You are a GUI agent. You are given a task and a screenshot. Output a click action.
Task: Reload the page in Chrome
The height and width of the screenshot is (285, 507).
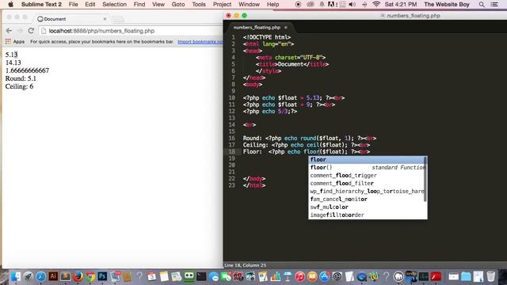point(31,31)
